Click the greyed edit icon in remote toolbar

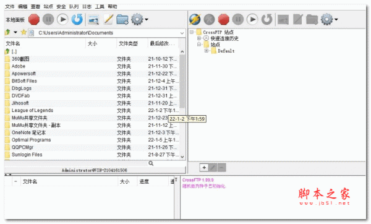[x=297, y=19]
